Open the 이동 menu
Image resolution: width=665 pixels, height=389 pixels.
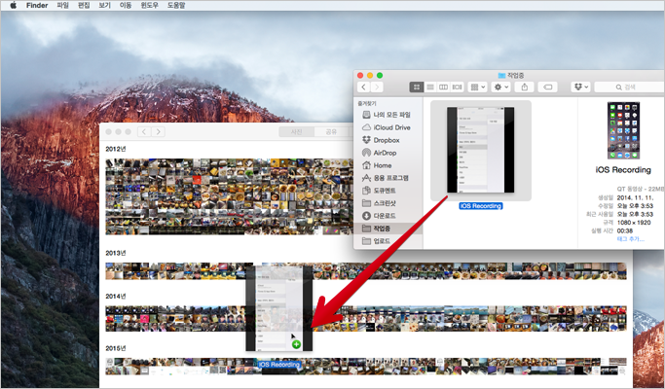pos(126,6)
